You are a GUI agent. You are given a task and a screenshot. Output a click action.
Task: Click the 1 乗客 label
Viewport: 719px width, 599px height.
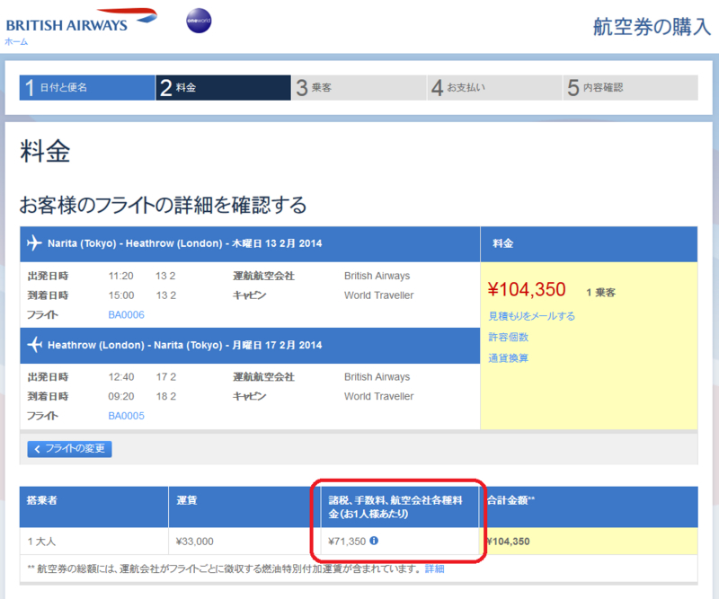[x=600, y=292]
